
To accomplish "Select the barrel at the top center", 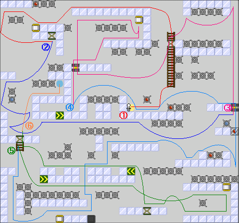I will tap(139, 20).
